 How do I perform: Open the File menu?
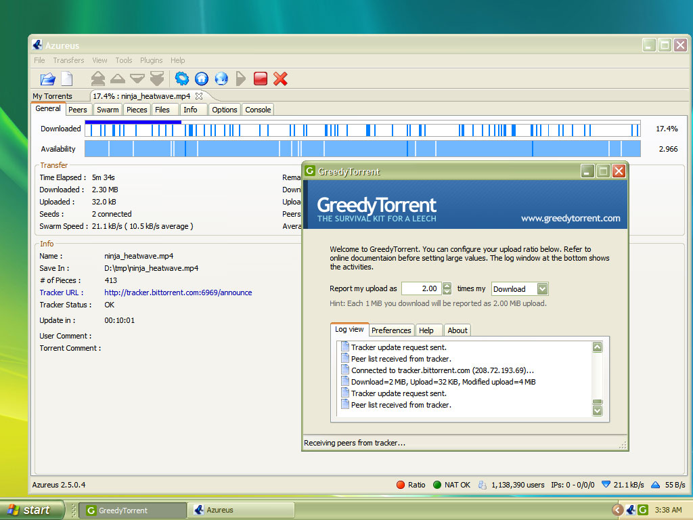[39, 60]
